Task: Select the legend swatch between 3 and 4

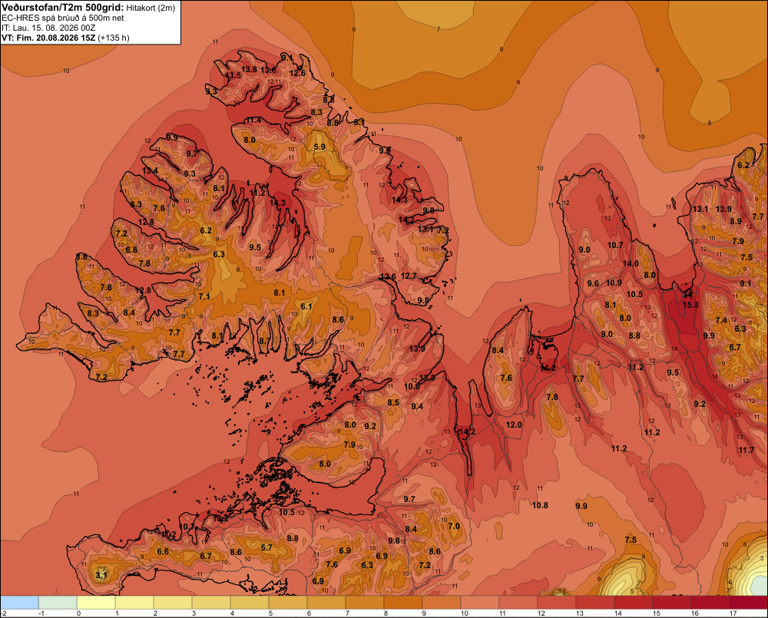Action: coord(211,602)
